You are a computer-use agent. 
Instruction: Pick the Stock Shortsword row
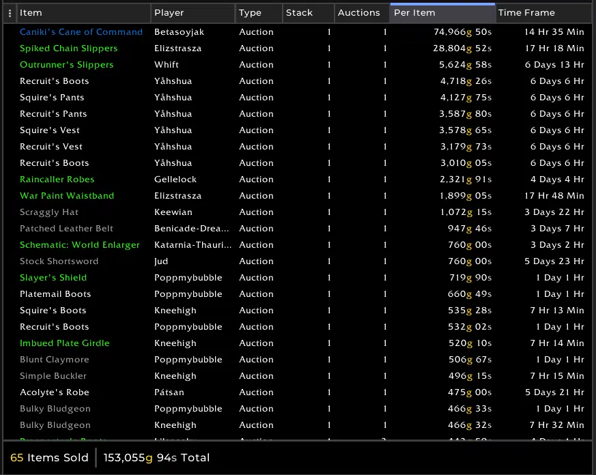point(59,261)
